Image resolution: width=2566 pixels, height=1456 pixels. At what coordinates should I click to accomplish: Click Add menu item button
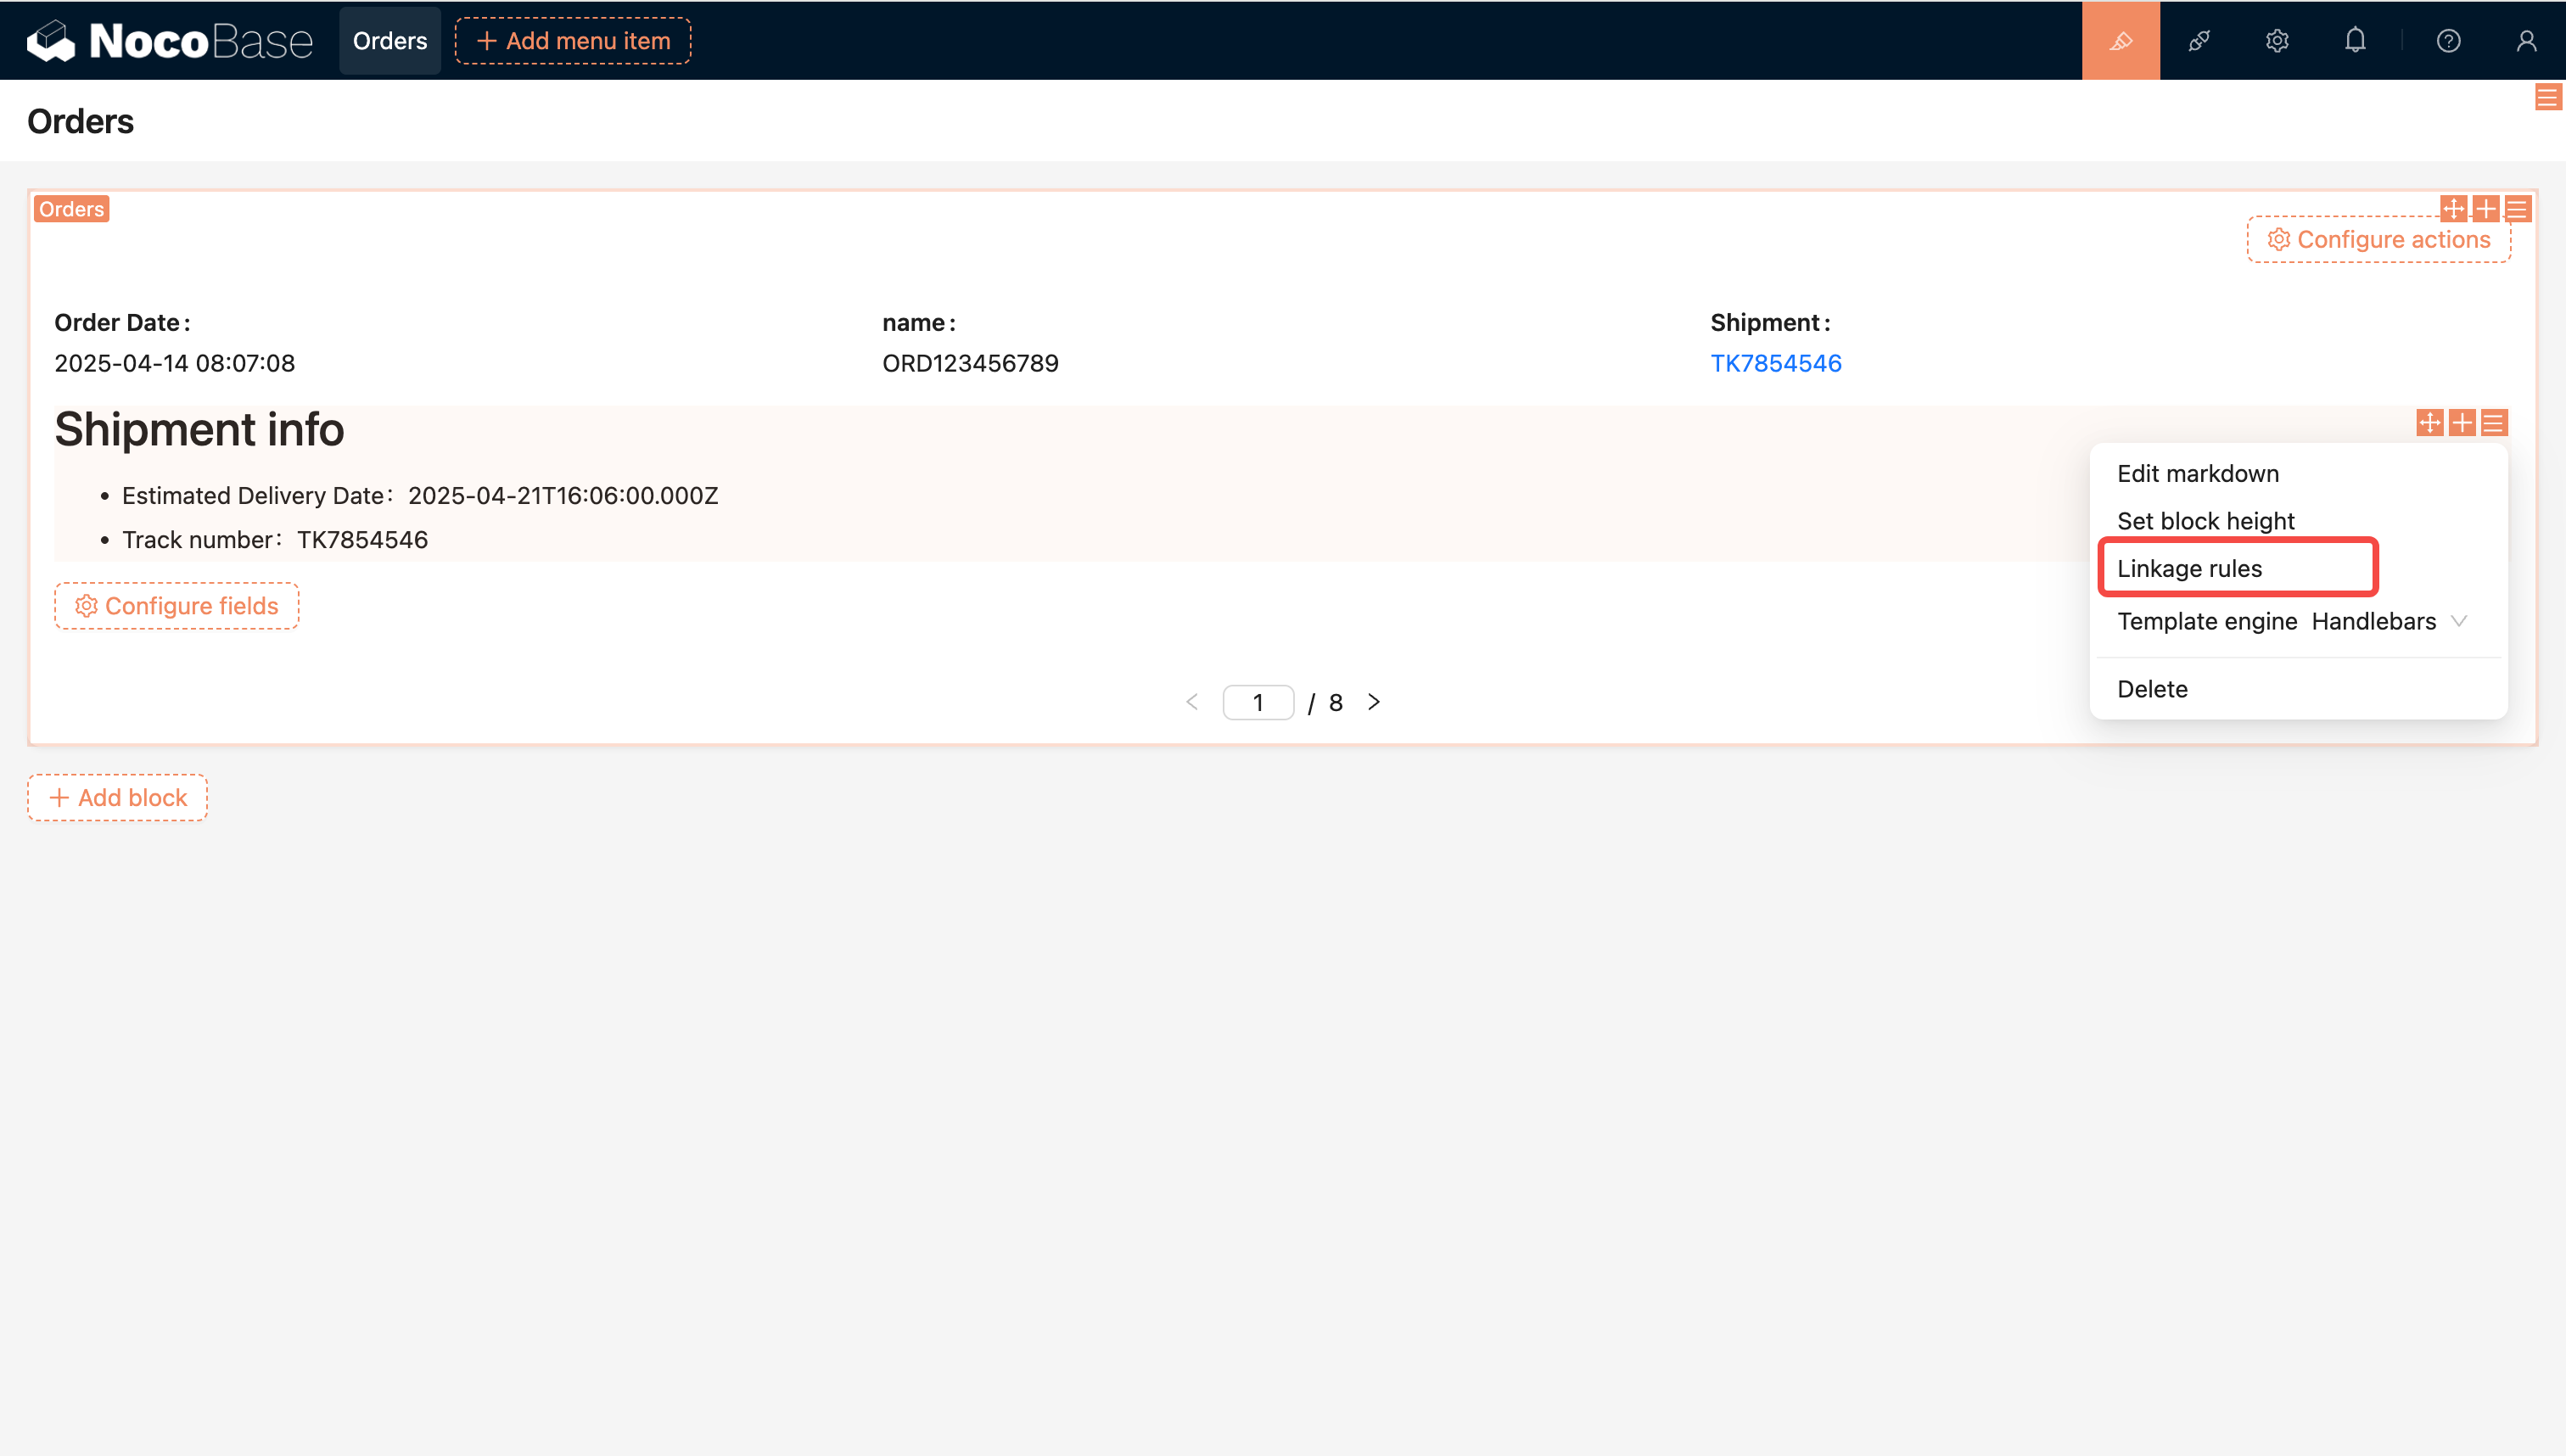[573, 41]
